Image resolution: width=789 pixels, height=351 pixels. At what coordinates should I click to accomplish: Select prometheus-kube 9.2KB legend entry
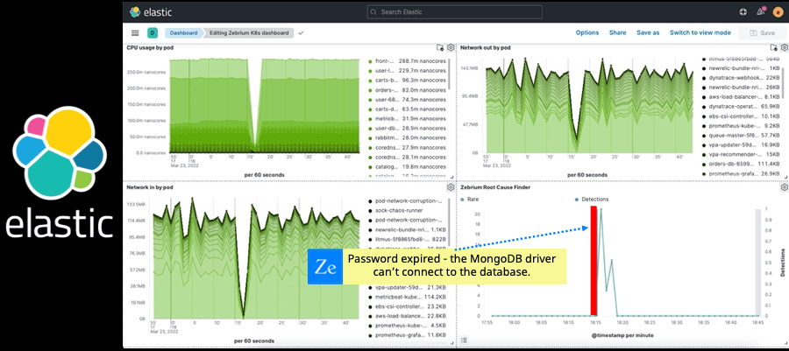coord(741,126)
